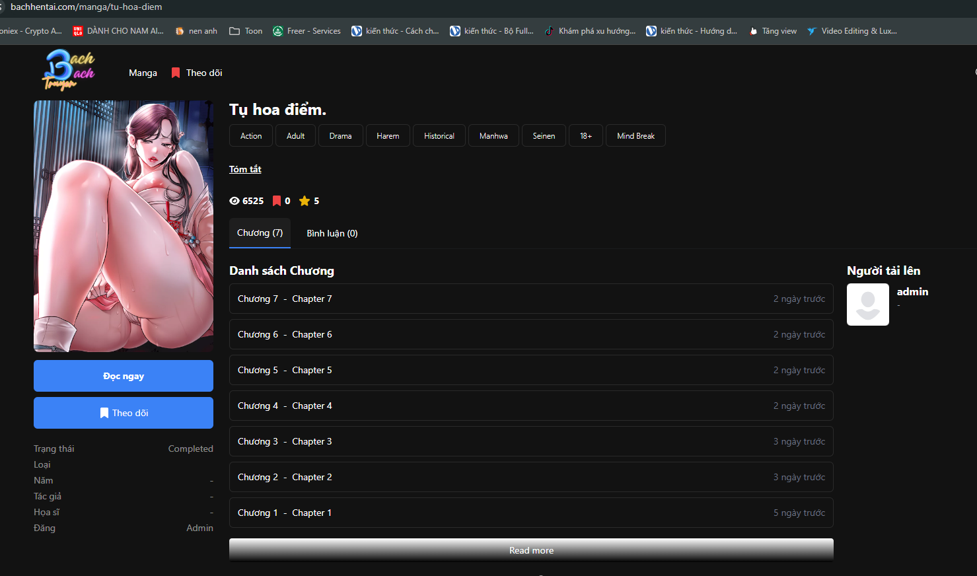The image size is (977, 576).
Task: Open the Freer - Services bookmark
Action: click(307, 31)
